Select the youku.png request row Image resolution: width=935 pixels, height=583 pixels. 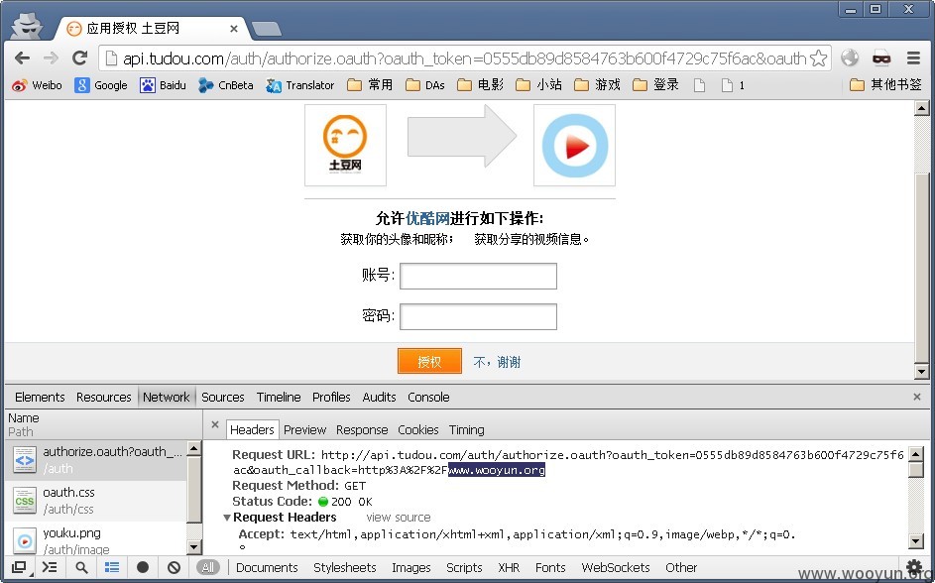[x=96, y=538]
